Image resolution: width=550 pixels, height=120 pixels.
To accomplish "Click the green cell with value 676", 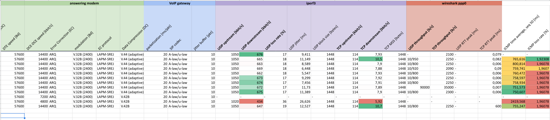I will tap(251, 54).
